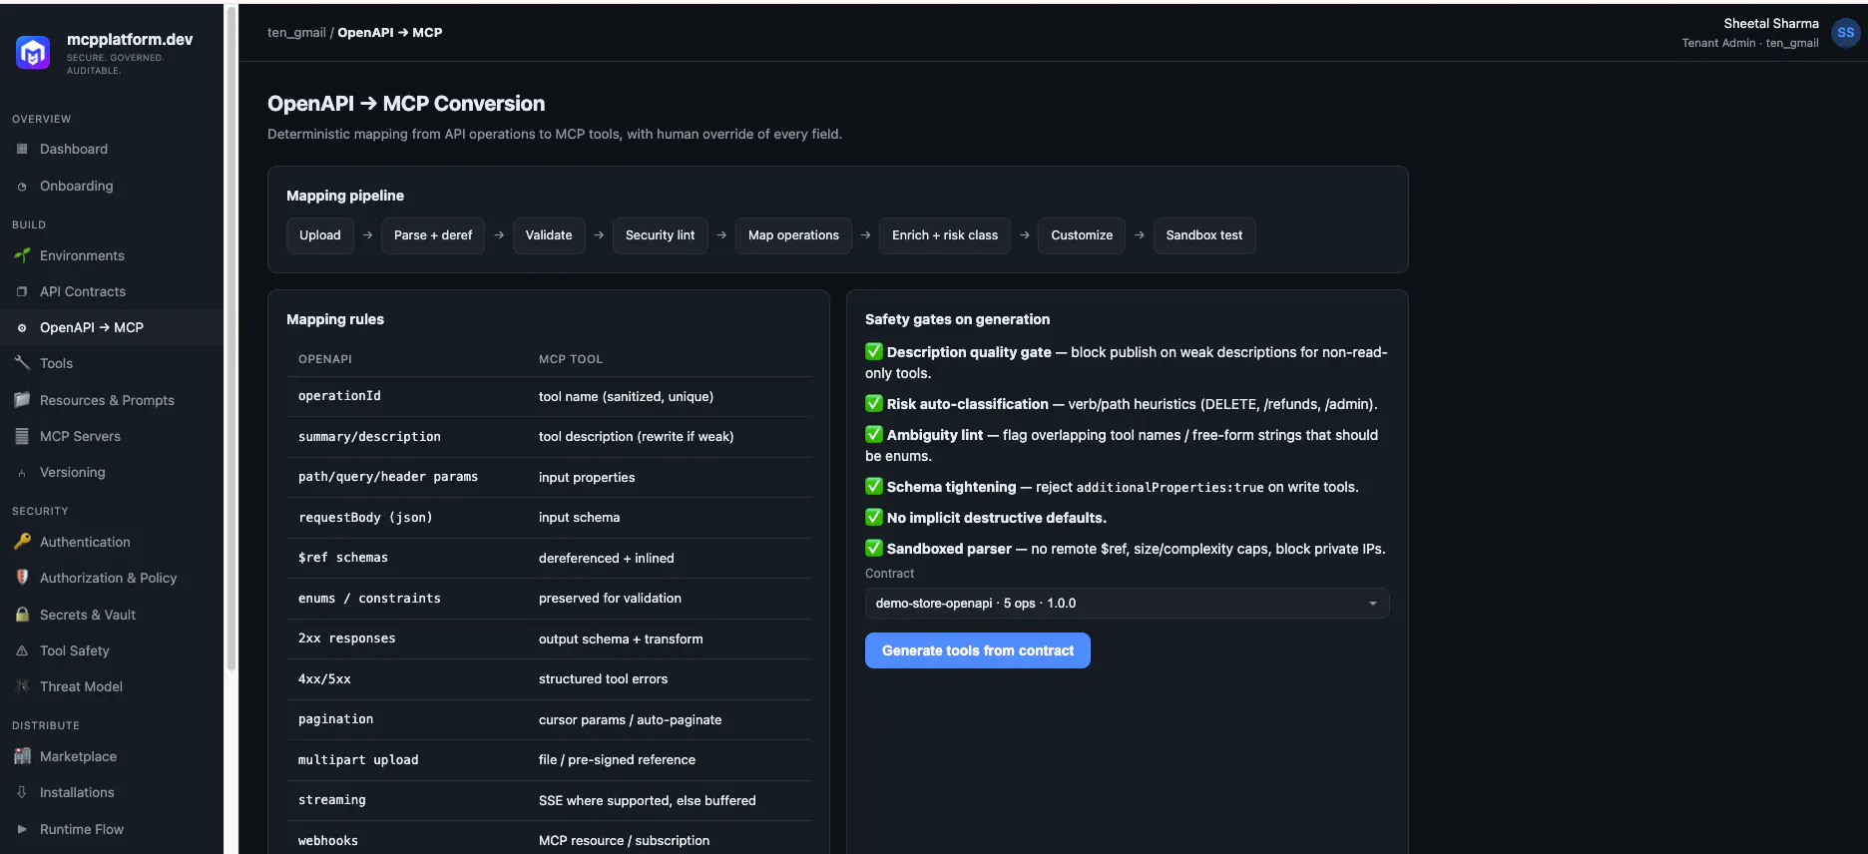Click ten_gmail breadcrumb link

(296, 33)
